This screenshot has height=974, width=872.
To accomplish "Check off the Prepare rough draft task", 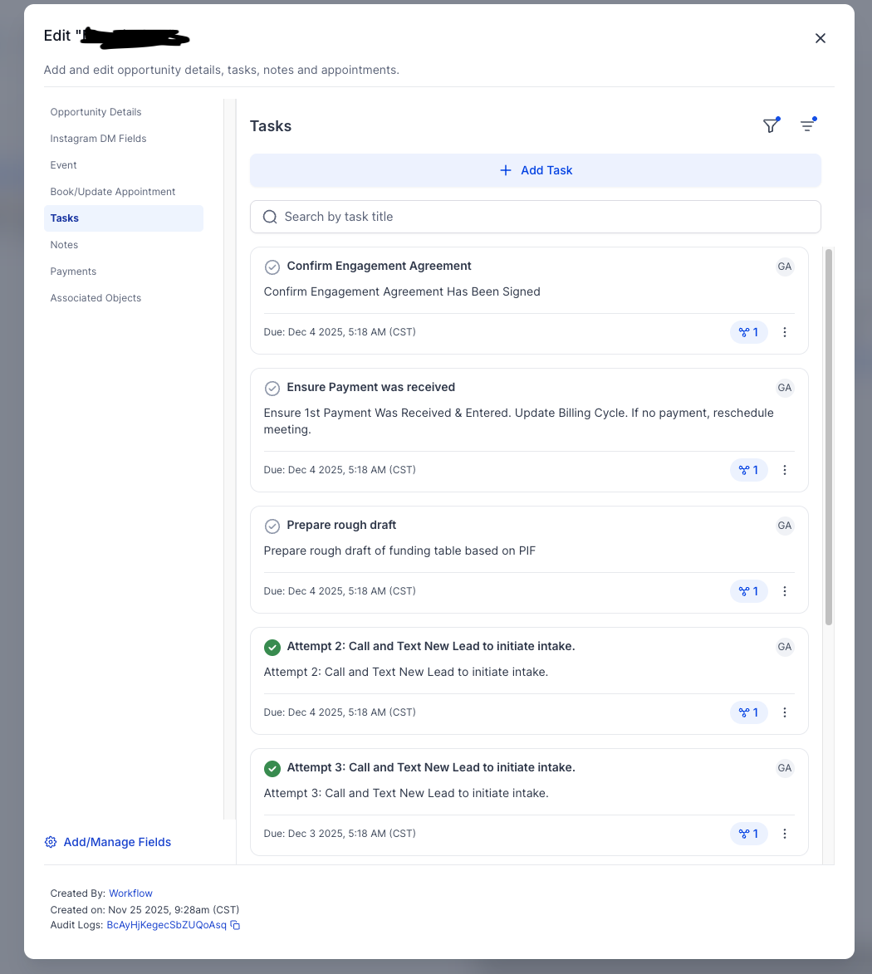I will tap(272, 526).
